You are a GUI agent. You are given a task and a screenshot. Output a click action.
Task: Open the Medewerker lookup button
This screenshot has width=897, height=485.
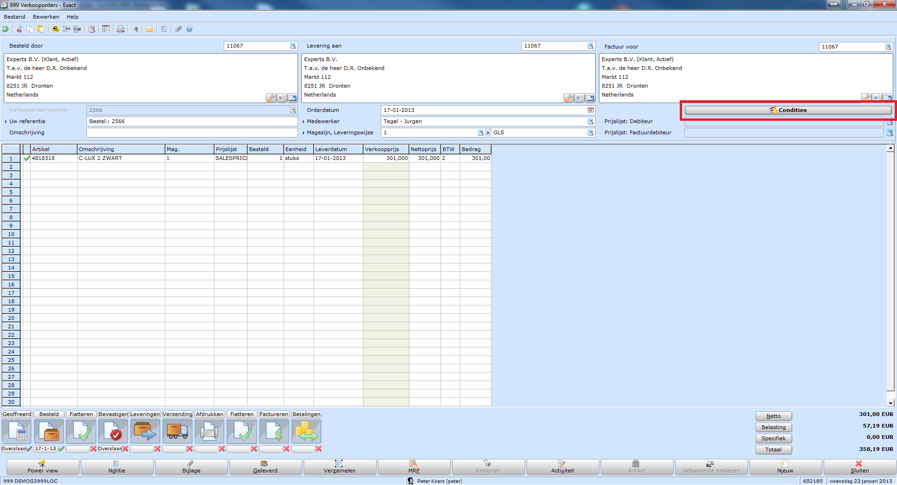point(591,122)
